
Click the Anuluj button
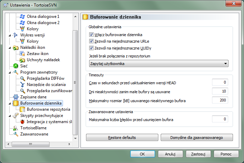[170, 154]
